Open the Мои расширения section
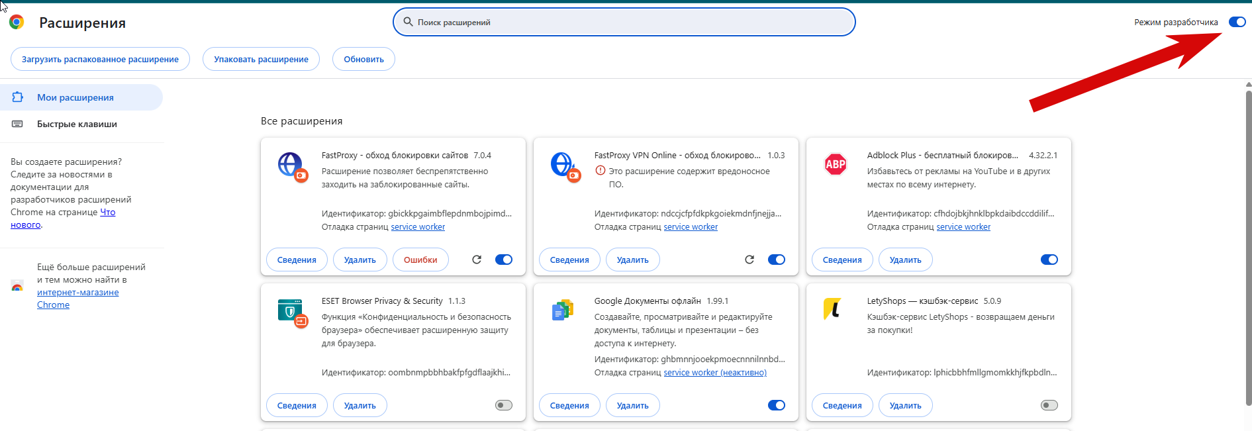 [x=81, y=97]
